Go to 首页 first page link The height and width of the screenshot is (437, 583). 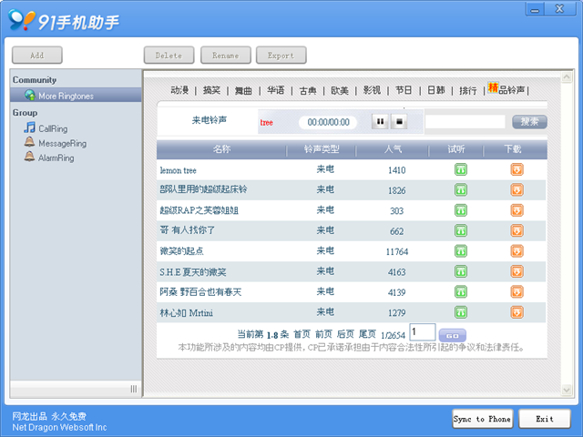tap(302, 334)
